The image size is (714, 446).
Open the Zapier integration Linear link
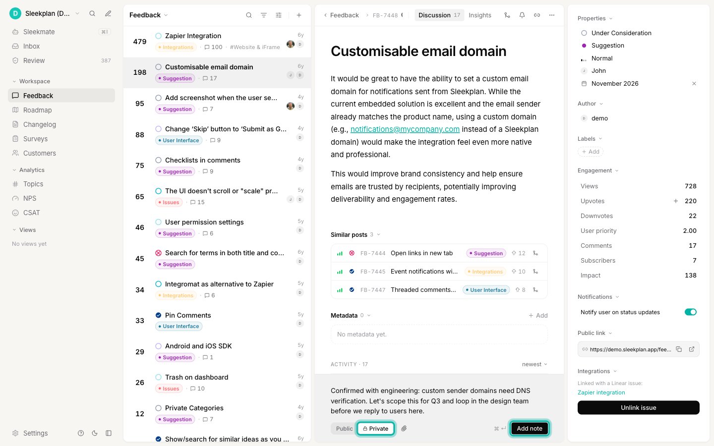click(x=601, y=392)
